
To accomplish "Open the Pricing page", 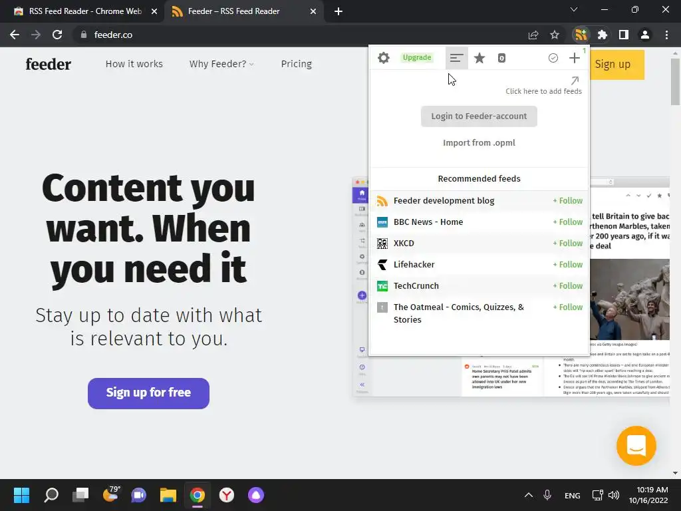I will 296,64.
